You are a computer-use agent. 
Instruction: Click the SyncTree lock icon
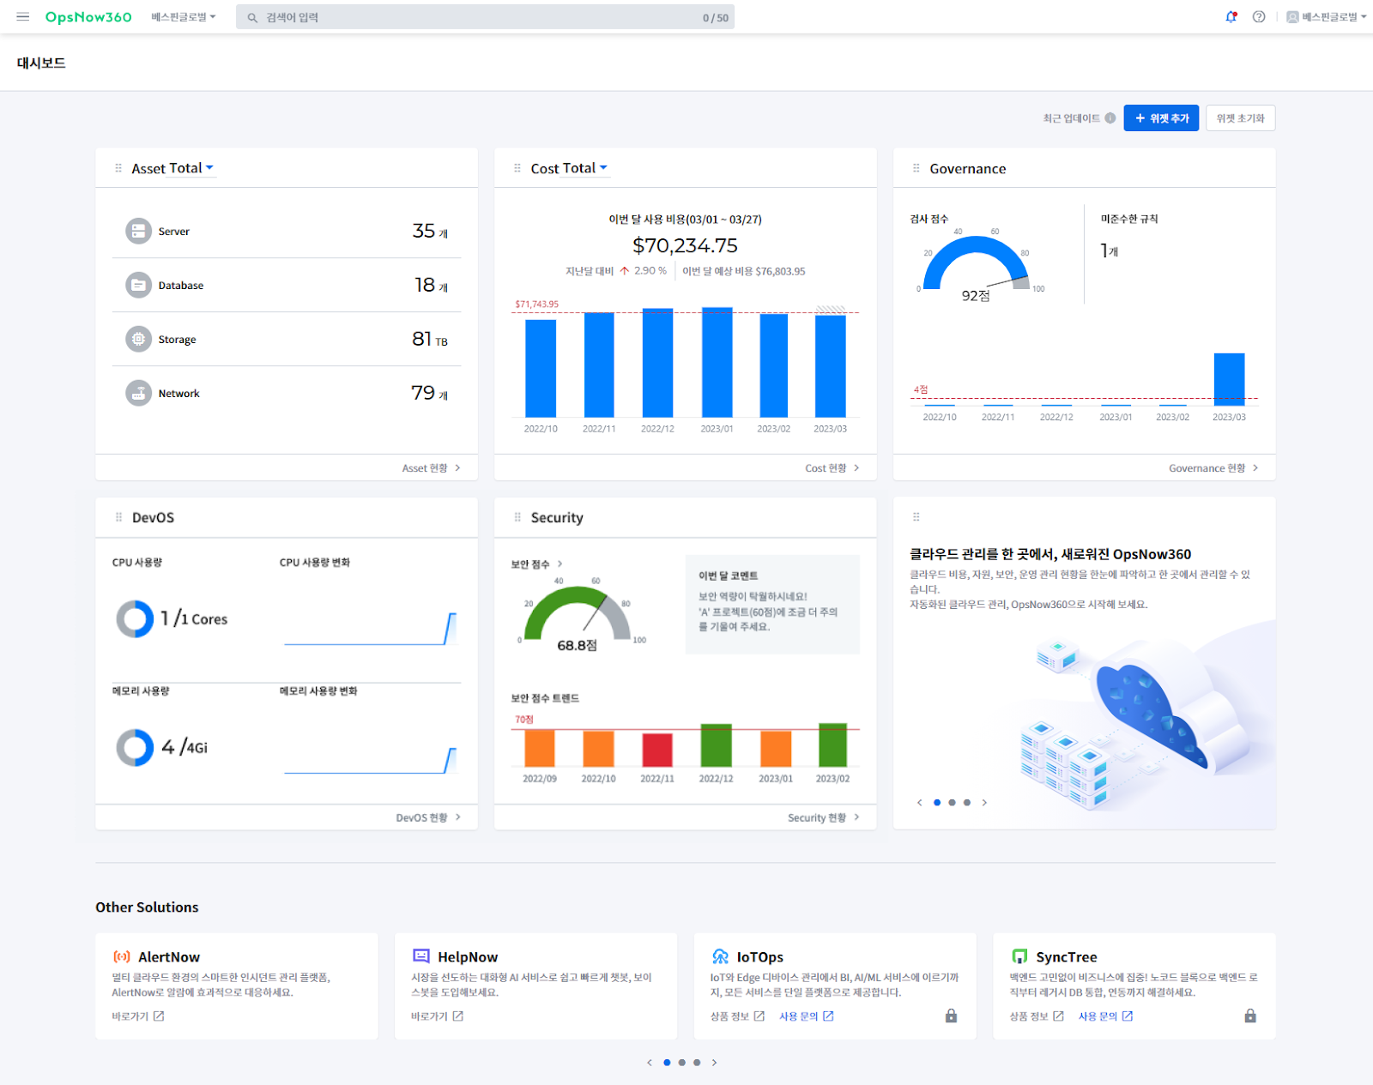[x=1250, y=1016]
